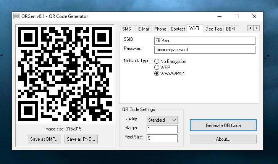Viewport: 278px width, 164px height.
Task: Click the 'Pixel Size:' label
Action: (x=134, y=137)
